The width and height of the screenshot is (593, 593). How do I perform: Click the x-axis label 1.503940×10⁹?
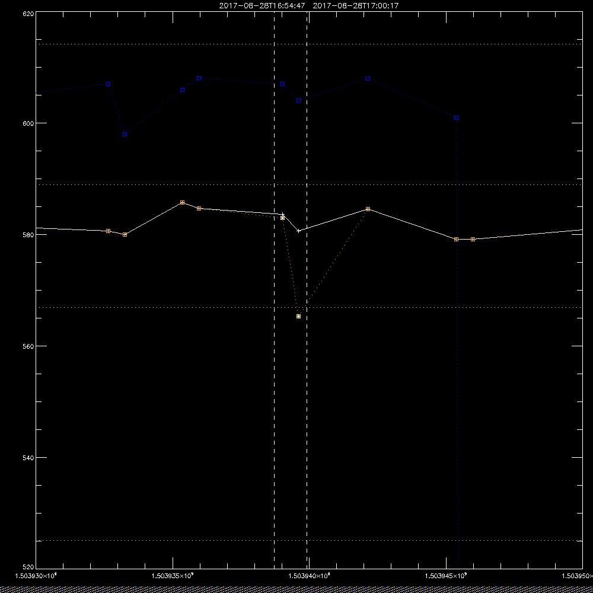coord(310,576)
